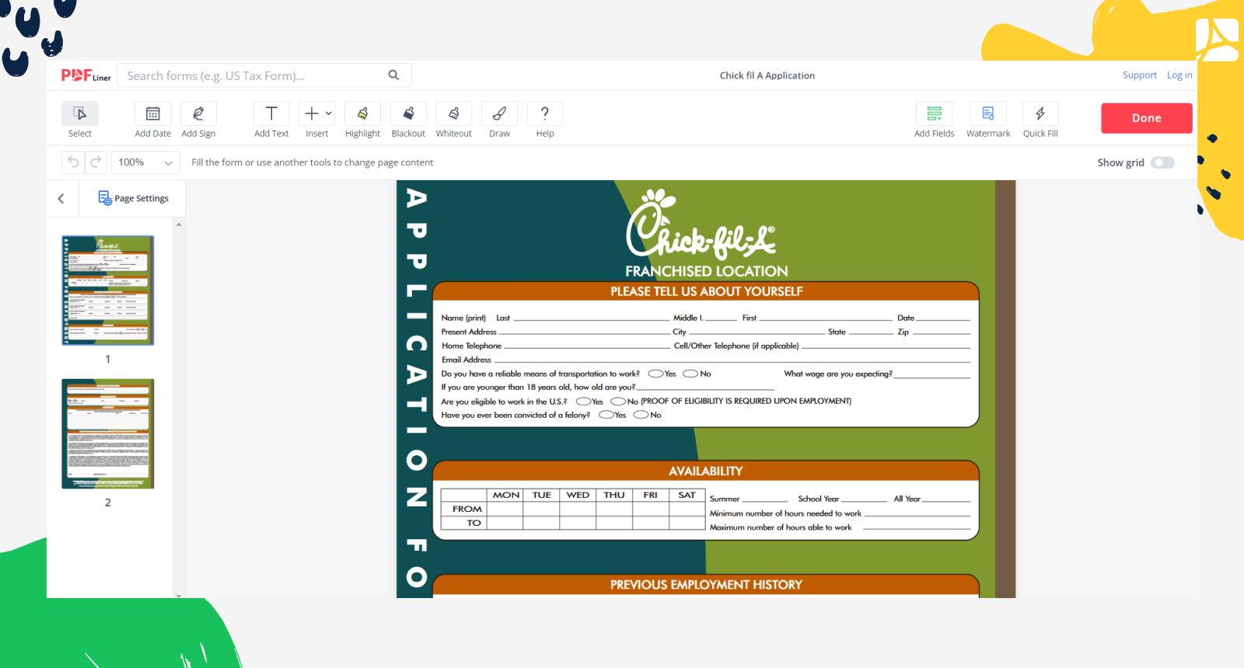1244x668 pixels.
Task: Click the Chick fil A Application title
Action: (x=767, y=75)
